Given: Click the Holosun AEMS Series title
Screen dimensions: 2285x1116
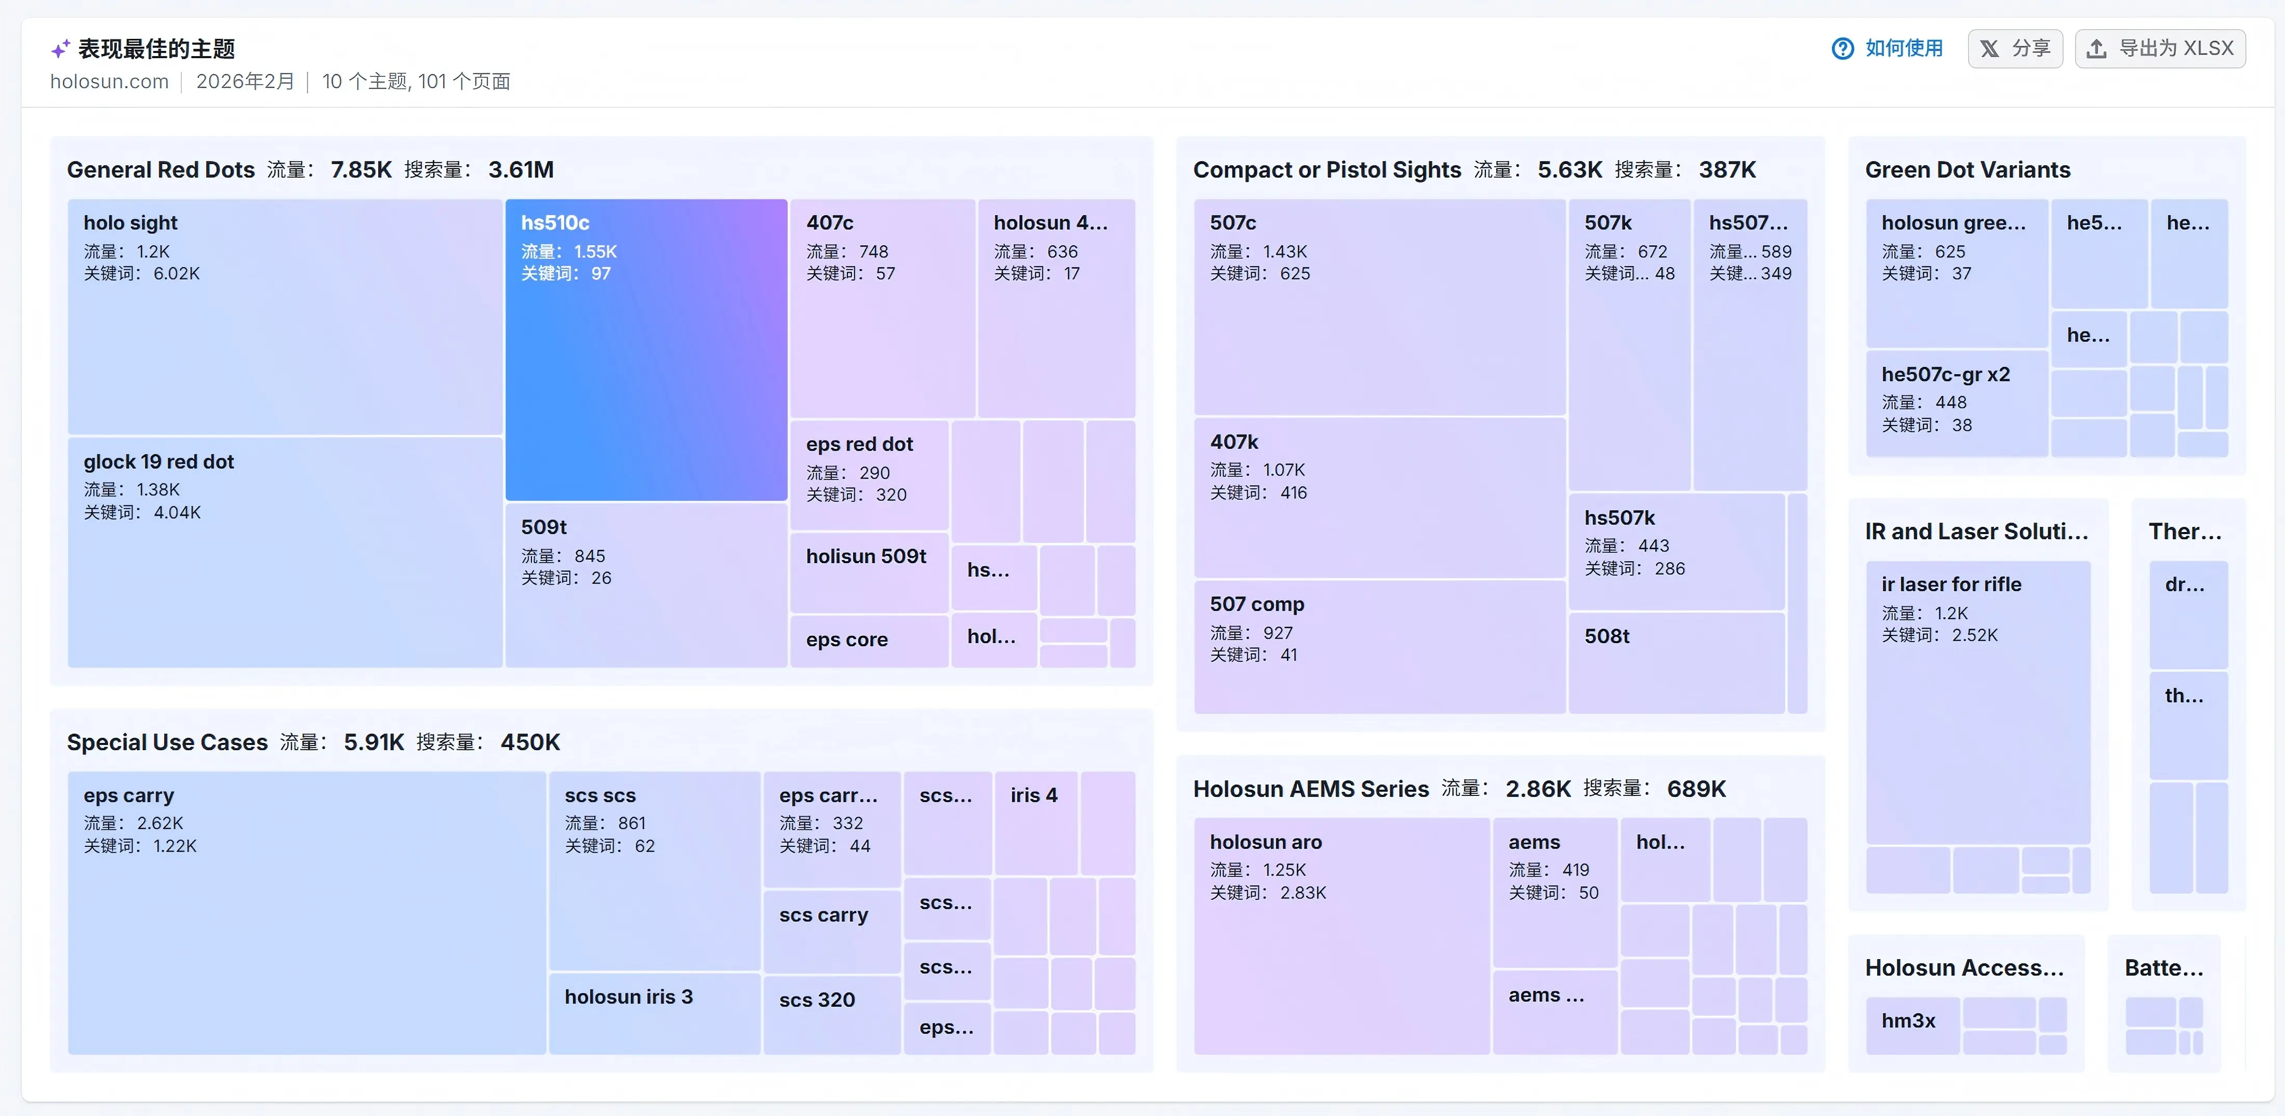Looking at the screenshot, I should (1311, 789).
